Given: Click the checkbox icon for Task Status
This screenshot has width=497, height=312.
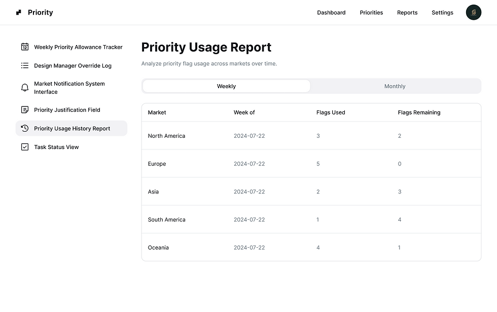Looking at the screenshot, I should pos(25,147).
